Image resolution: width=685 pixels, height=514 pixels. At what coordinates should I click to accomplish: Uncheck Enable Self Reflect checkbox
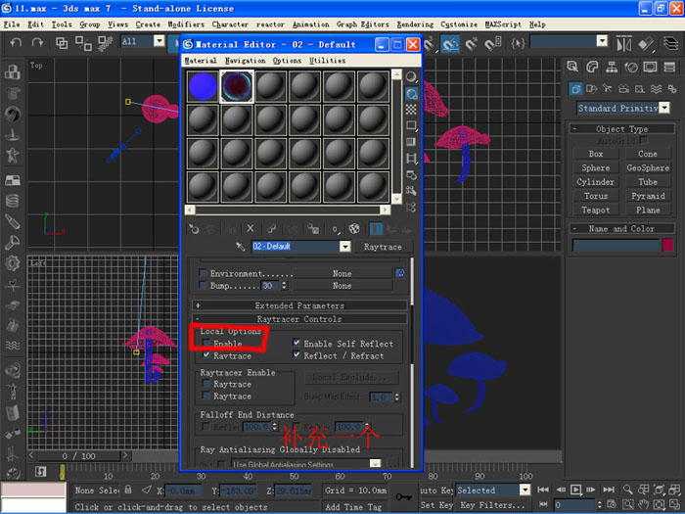297,343
